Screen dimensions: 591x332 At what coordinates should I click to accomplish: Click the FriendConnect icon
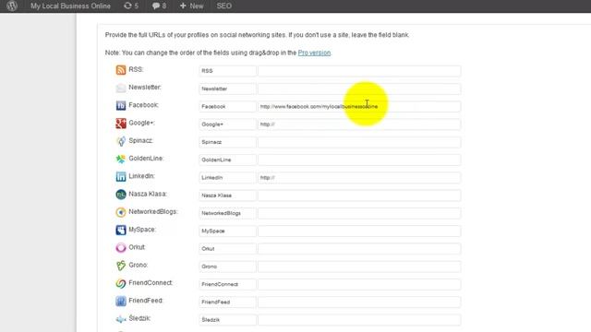coord(121,283)
